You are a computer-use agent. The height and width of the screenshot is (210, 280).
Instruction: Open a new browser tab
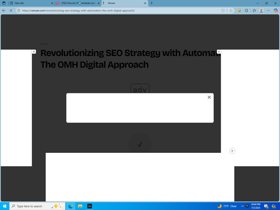click(152, 3)
